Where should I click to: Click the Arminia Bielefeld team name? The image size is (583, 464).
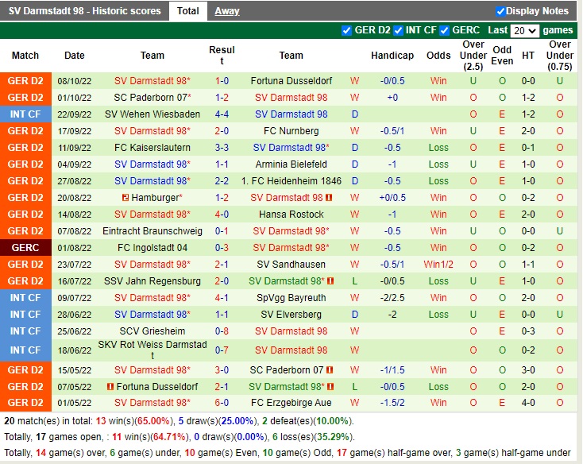[x=291, y=164]
